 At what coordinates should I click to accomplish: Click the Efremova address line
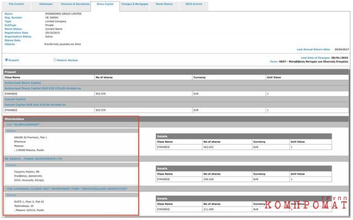coord(20,142)
